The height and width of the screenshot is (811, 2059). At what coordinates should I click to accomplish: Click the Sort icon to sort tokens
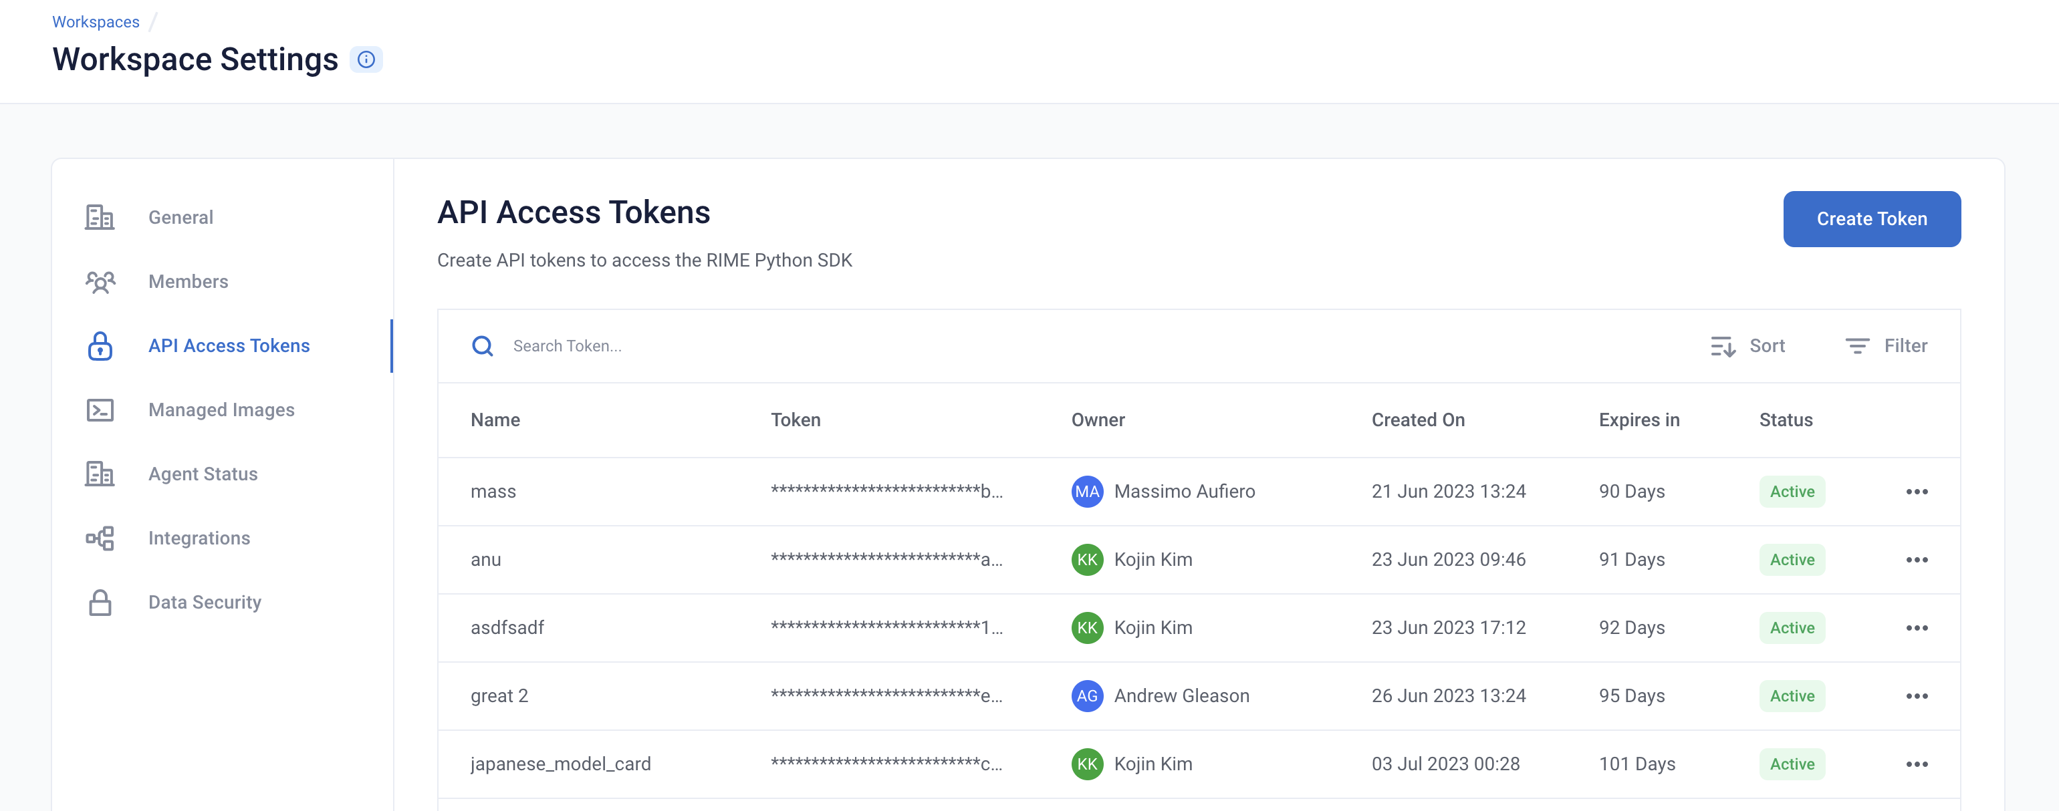pos(1723,345)
